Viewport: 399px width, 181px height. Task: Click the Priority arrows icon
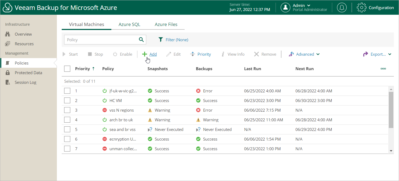[x=192, y=54]
